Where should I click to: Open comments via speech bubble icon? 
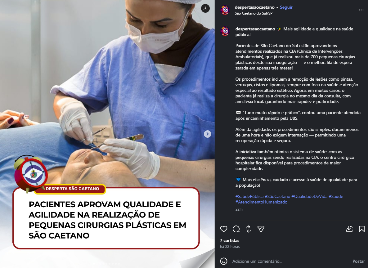pyautogui.click(x=236, y=229)
